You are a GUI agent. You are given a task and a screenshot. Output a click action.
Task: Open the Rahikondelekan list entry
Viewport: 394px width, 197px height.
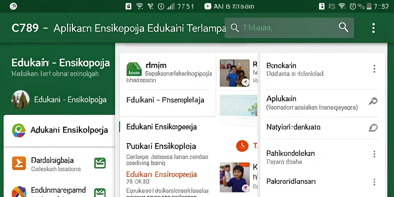tap(322, 157)
